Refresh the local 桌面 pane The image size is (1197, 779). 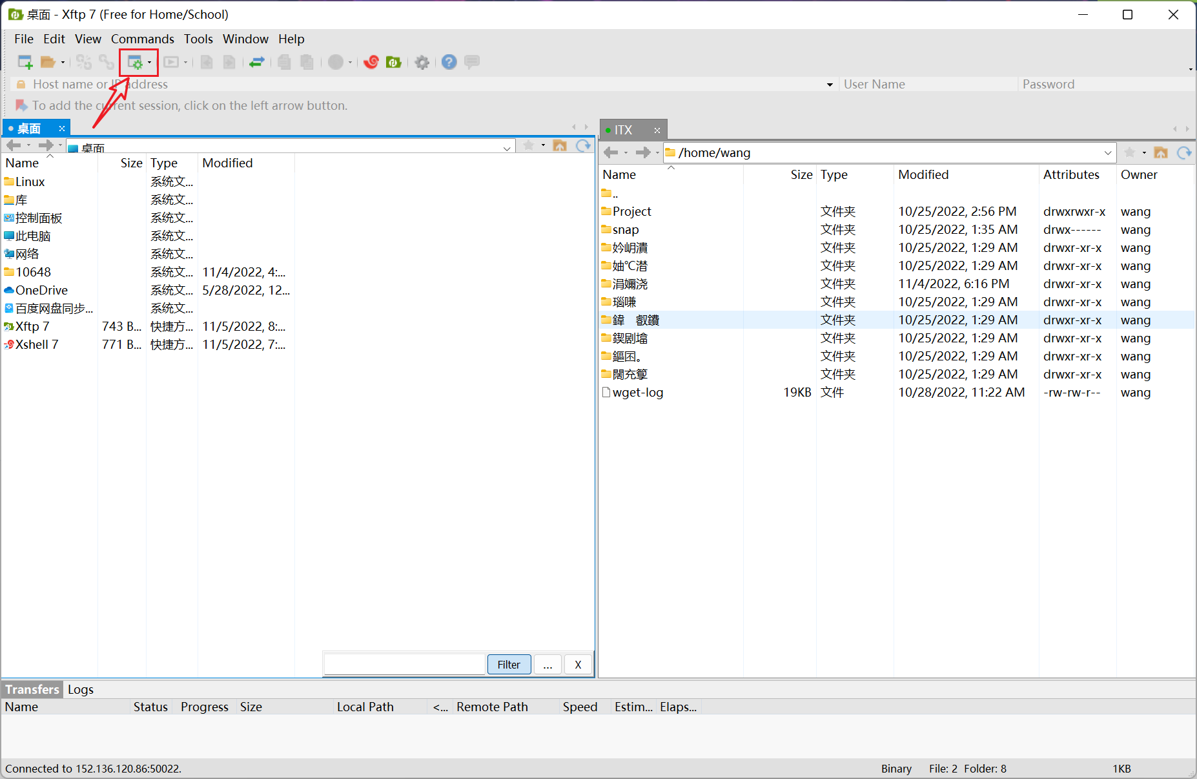(584, 145)
